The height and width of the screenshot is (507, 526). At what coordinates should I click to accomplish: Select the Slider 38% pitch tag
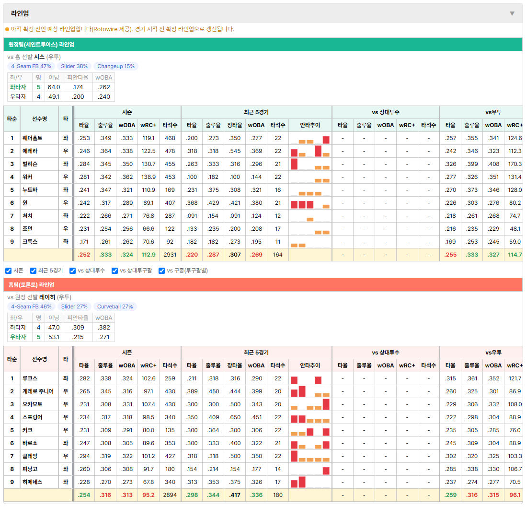coord(74,66)
